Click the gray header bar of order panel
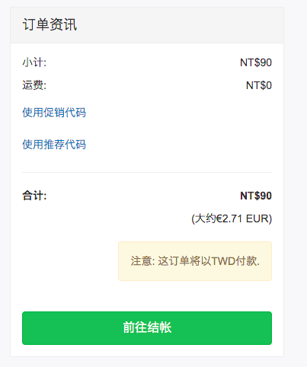The image size is (307, 367). (147, 25)
